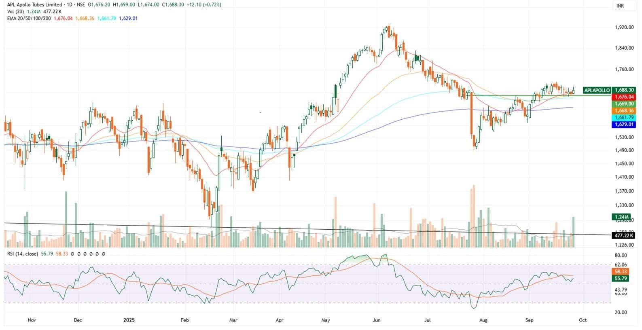Click the 20.00 RSI axis label

(621, 313)
